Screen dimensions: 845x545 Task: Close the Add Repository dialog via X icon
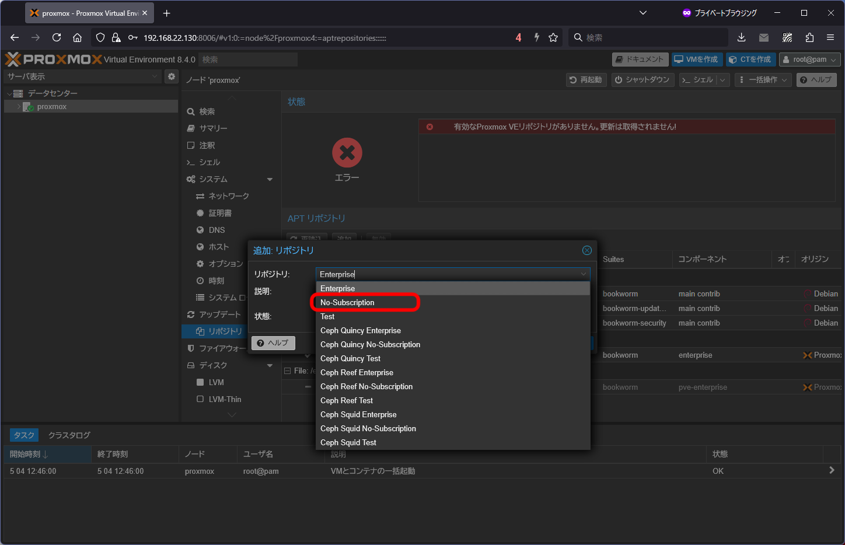click(586, 250)
